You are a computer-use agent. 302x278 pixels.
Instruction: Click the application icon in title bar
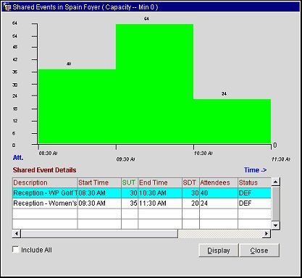pos(7,7)
